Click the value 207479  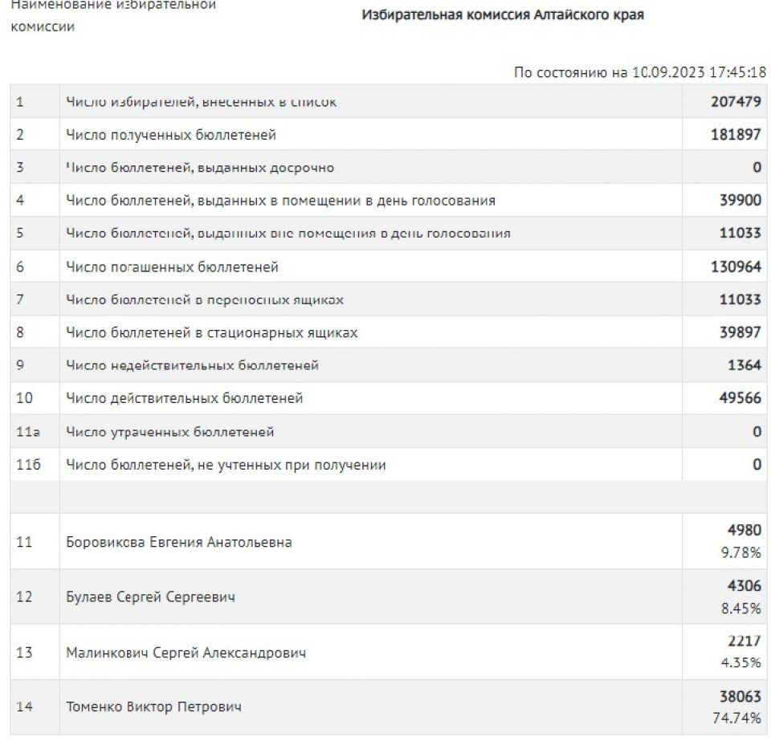(736, 102)
